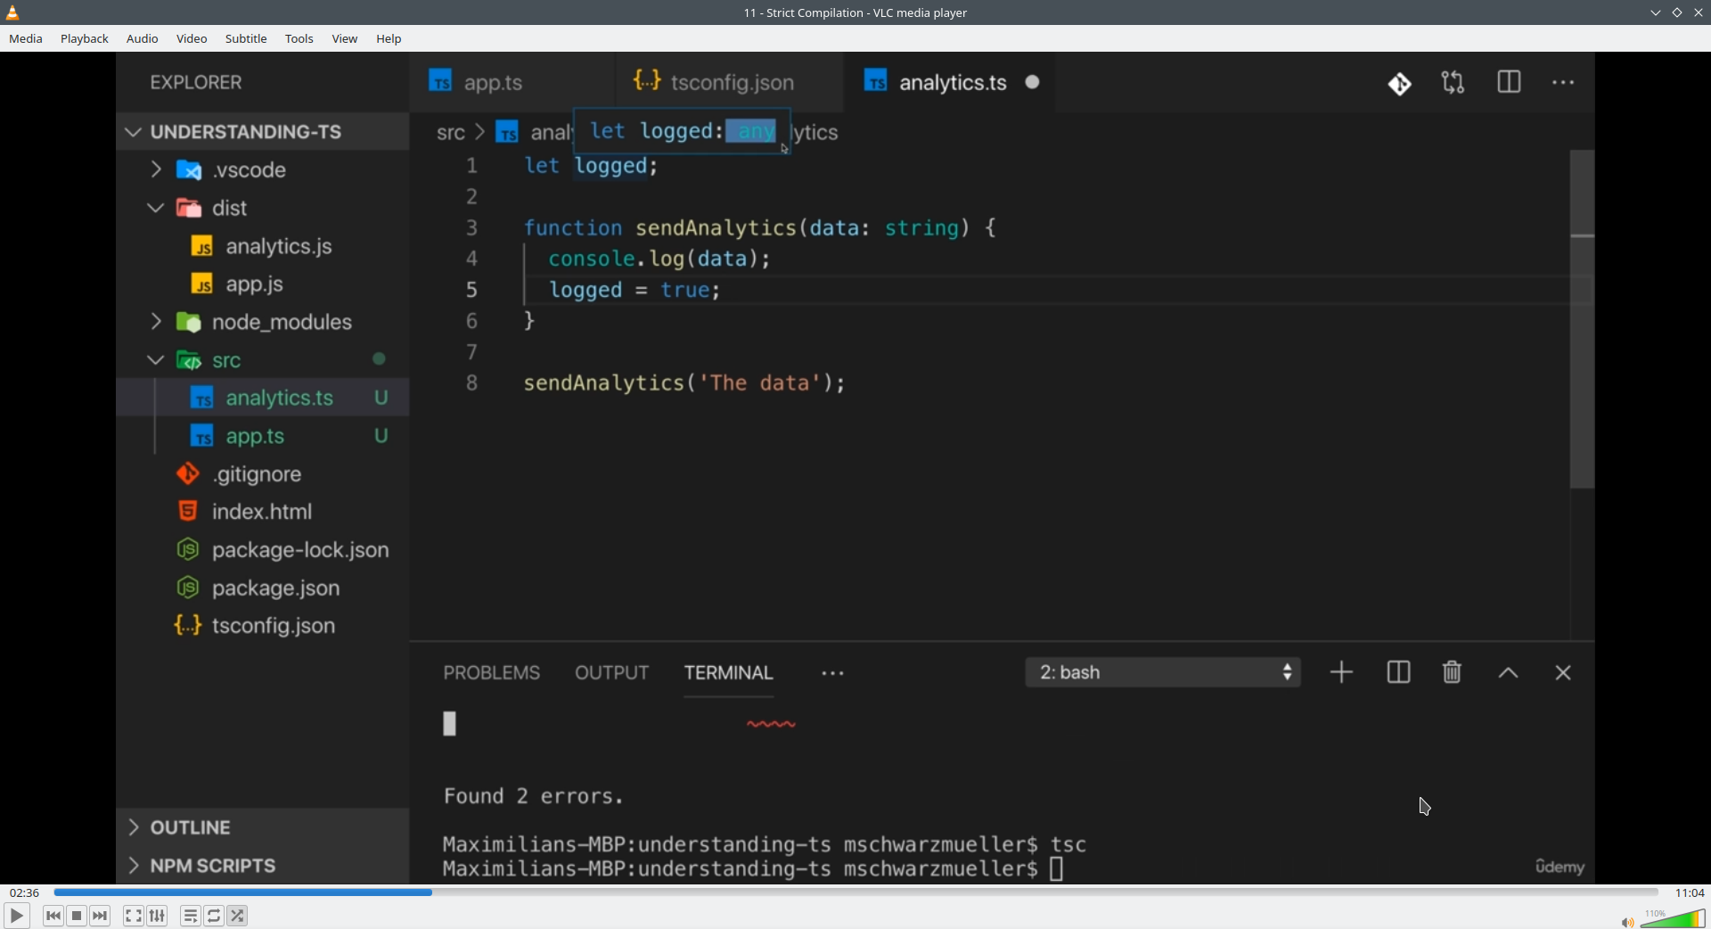1711x929 pixels.
Task: Click the source control icon in editor toolbar
Action: pyautogui.click(x=1400, y=83)
